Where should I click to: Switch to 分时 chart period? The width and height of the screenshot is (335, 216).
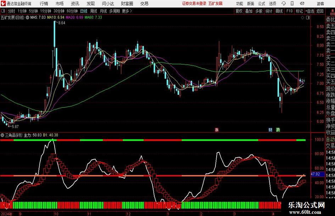pos(11,11)
